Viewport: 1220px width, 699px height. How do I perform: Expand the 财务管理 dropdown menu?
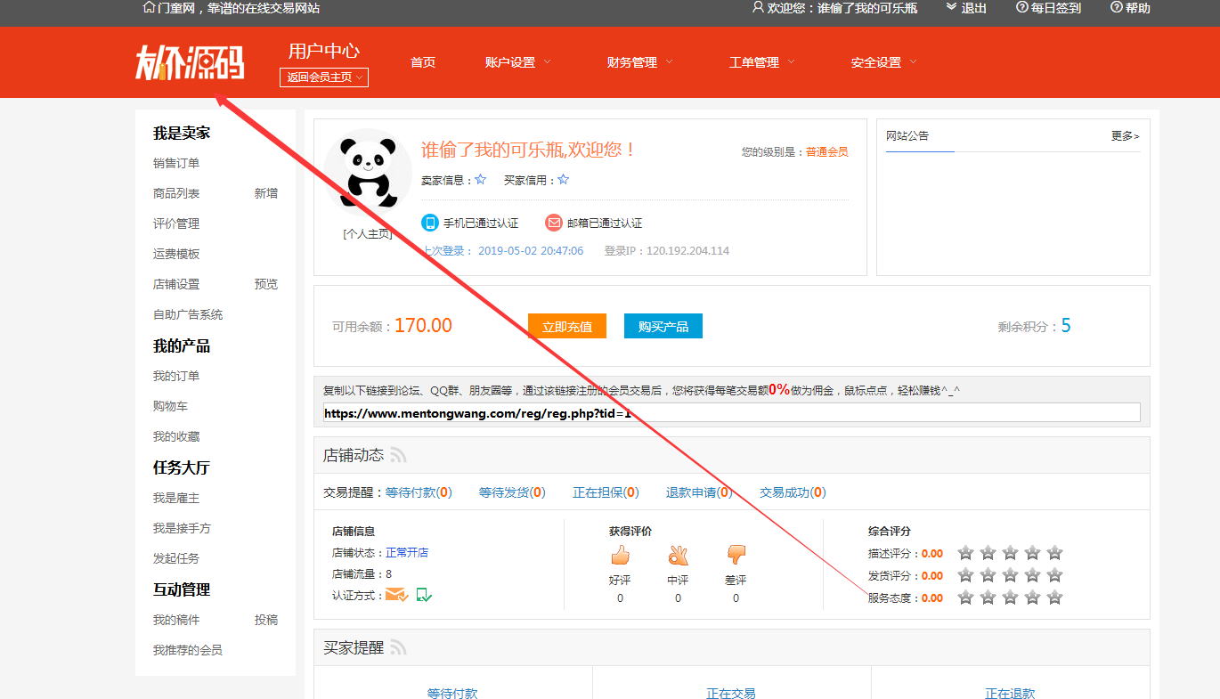coord(639,62)
